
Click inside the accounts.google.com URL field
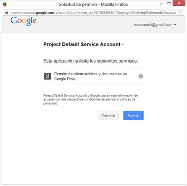tap(93, 13)
